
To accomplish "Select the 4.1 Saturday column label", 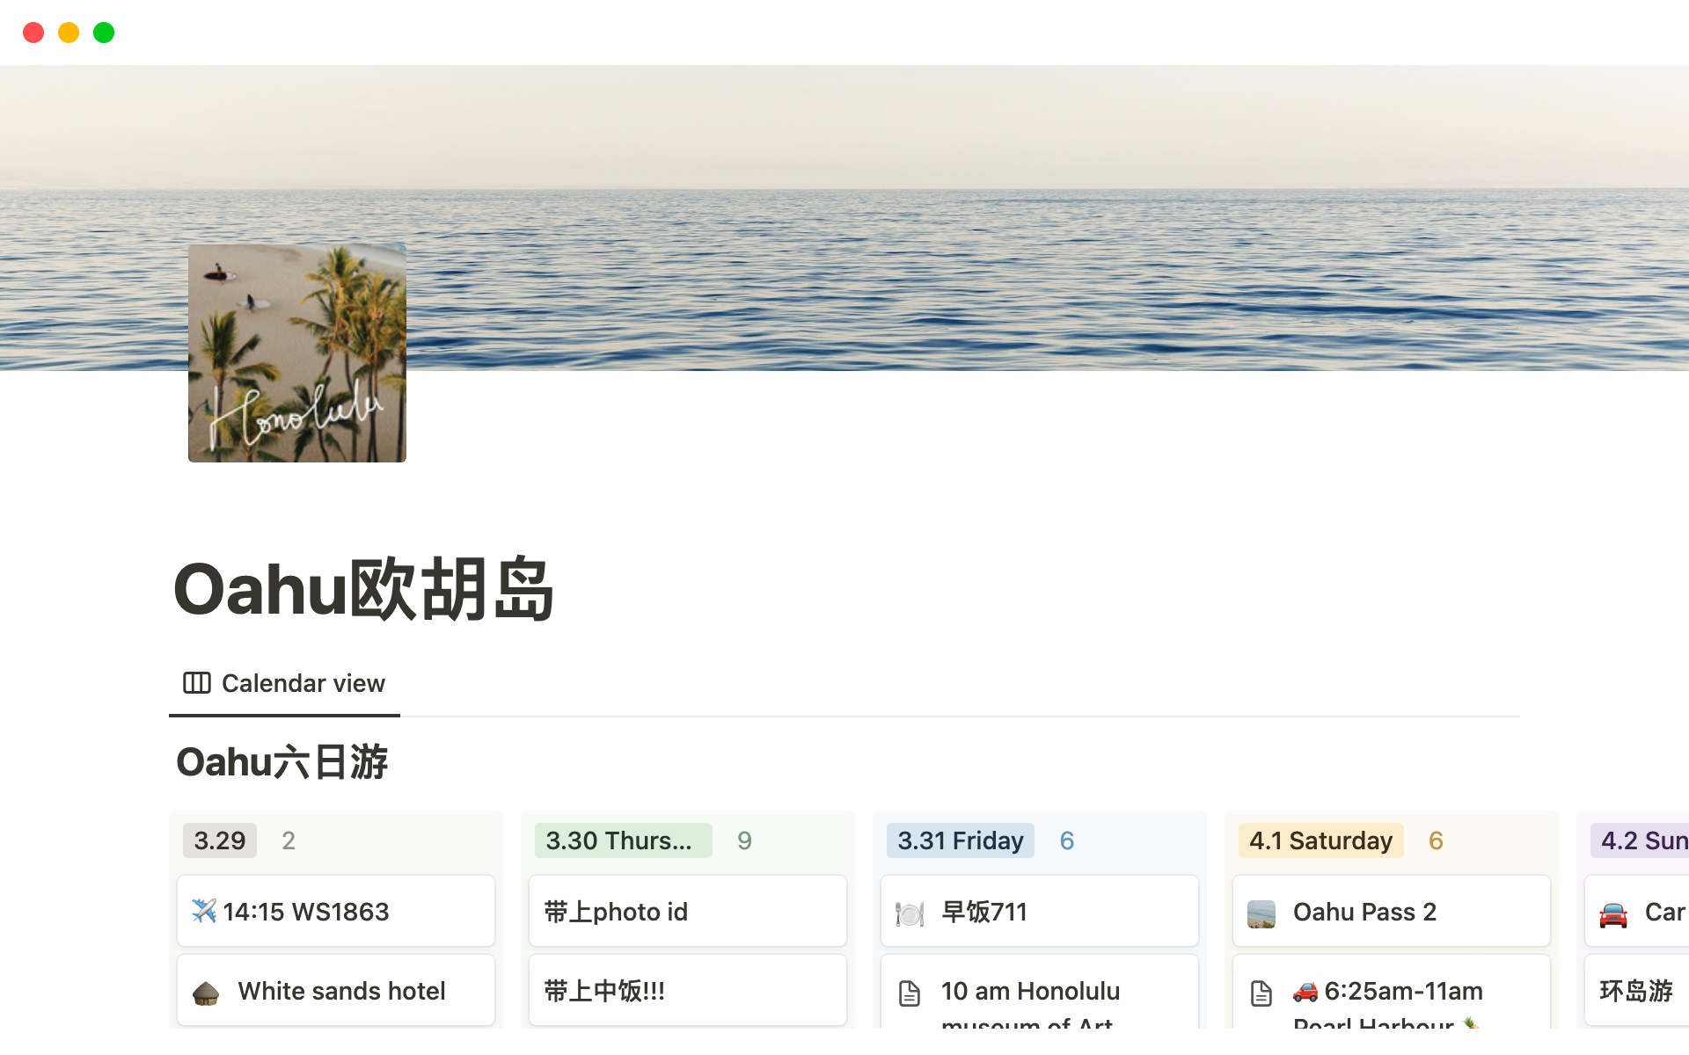I will [1320, 840].
